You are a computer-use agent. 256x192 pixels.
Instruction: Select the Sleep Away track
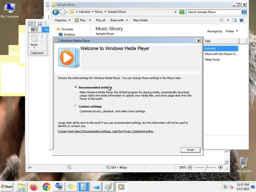click(212, 59)
